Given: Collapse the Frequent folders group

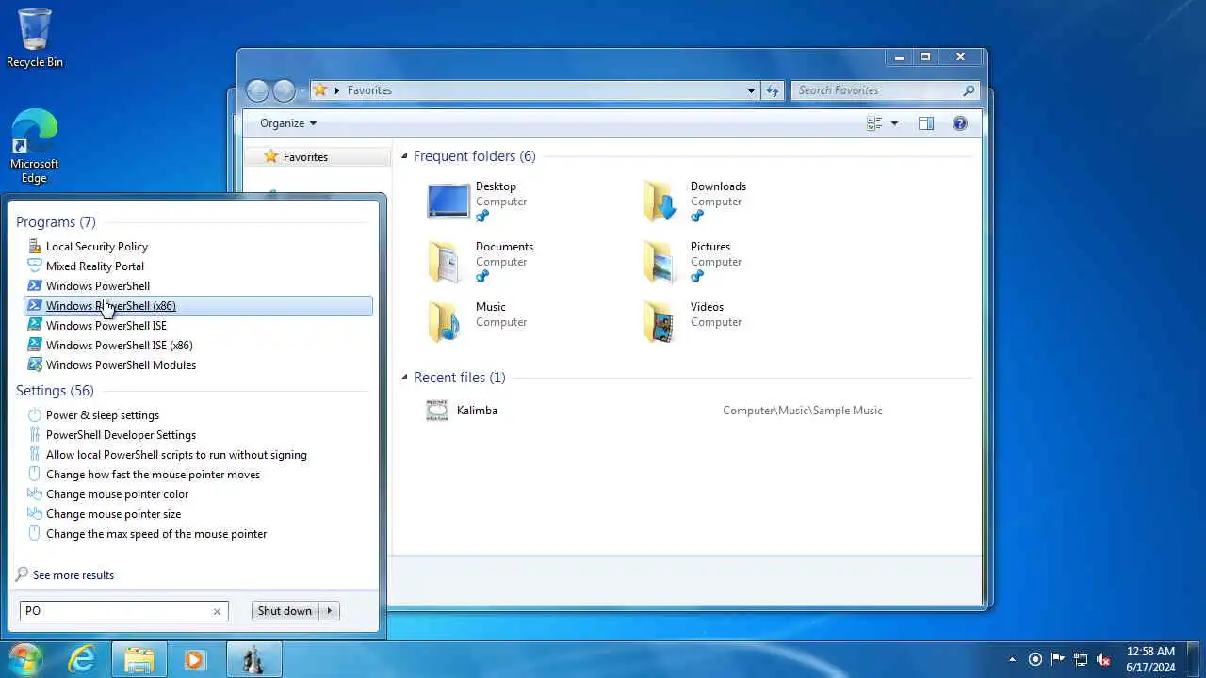Looking at the screenshot, I should pos(405,156).
